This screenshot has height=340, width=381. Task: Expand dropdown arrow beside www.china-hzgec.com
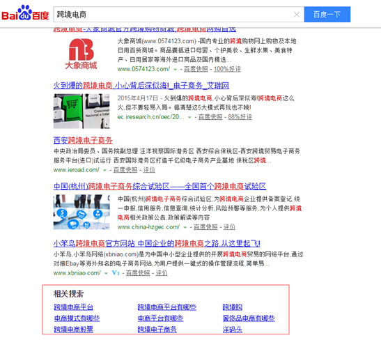pyautogui.click(x=185, y=227)
